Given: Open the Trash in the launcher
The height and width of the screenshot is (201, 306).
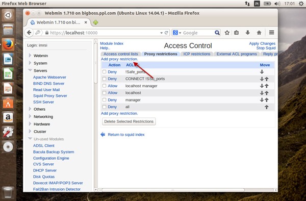Looking at the screenshot, I should point(8,192).
